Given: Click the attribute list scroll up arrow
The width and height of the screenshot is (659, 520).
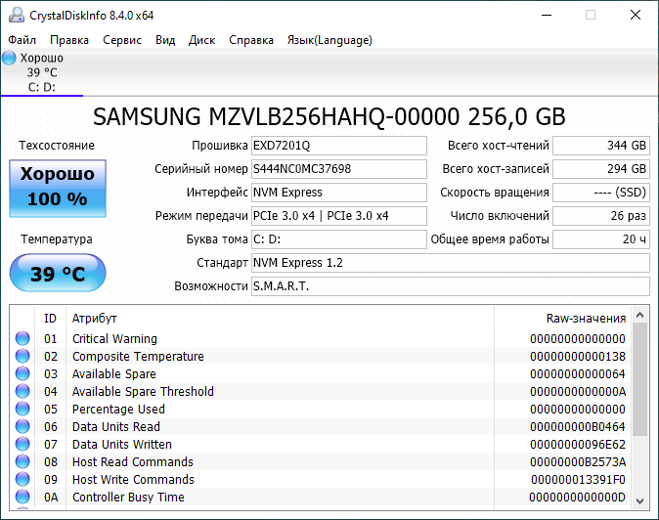Looking at the screenshot, I should click(x=640, y=315).
